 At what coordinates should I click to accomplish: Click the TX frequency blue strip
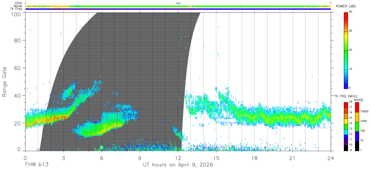point(178,9)
